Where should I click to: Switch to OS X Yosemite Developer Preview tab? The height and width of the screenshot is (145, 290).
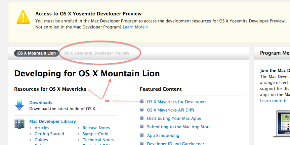point(96,53)
